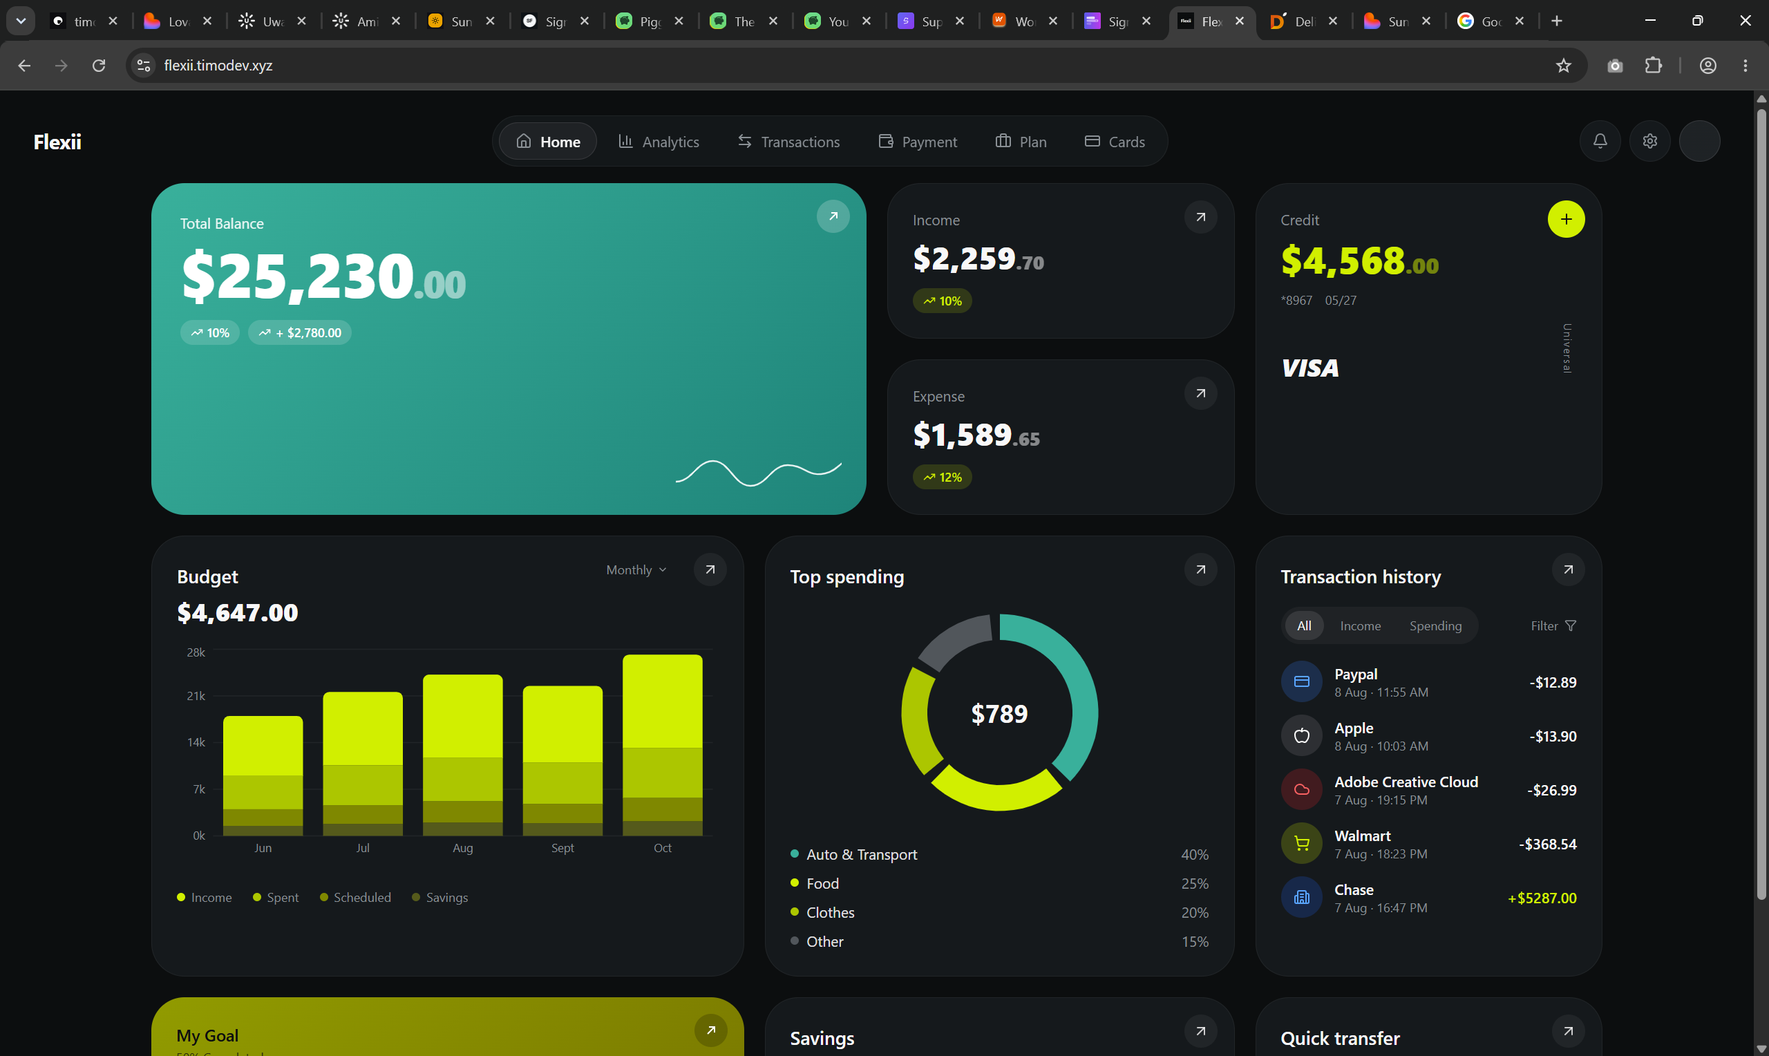Open the user avatar circle
This screenshot has height=1056, width=1769.
(1699, 141)
